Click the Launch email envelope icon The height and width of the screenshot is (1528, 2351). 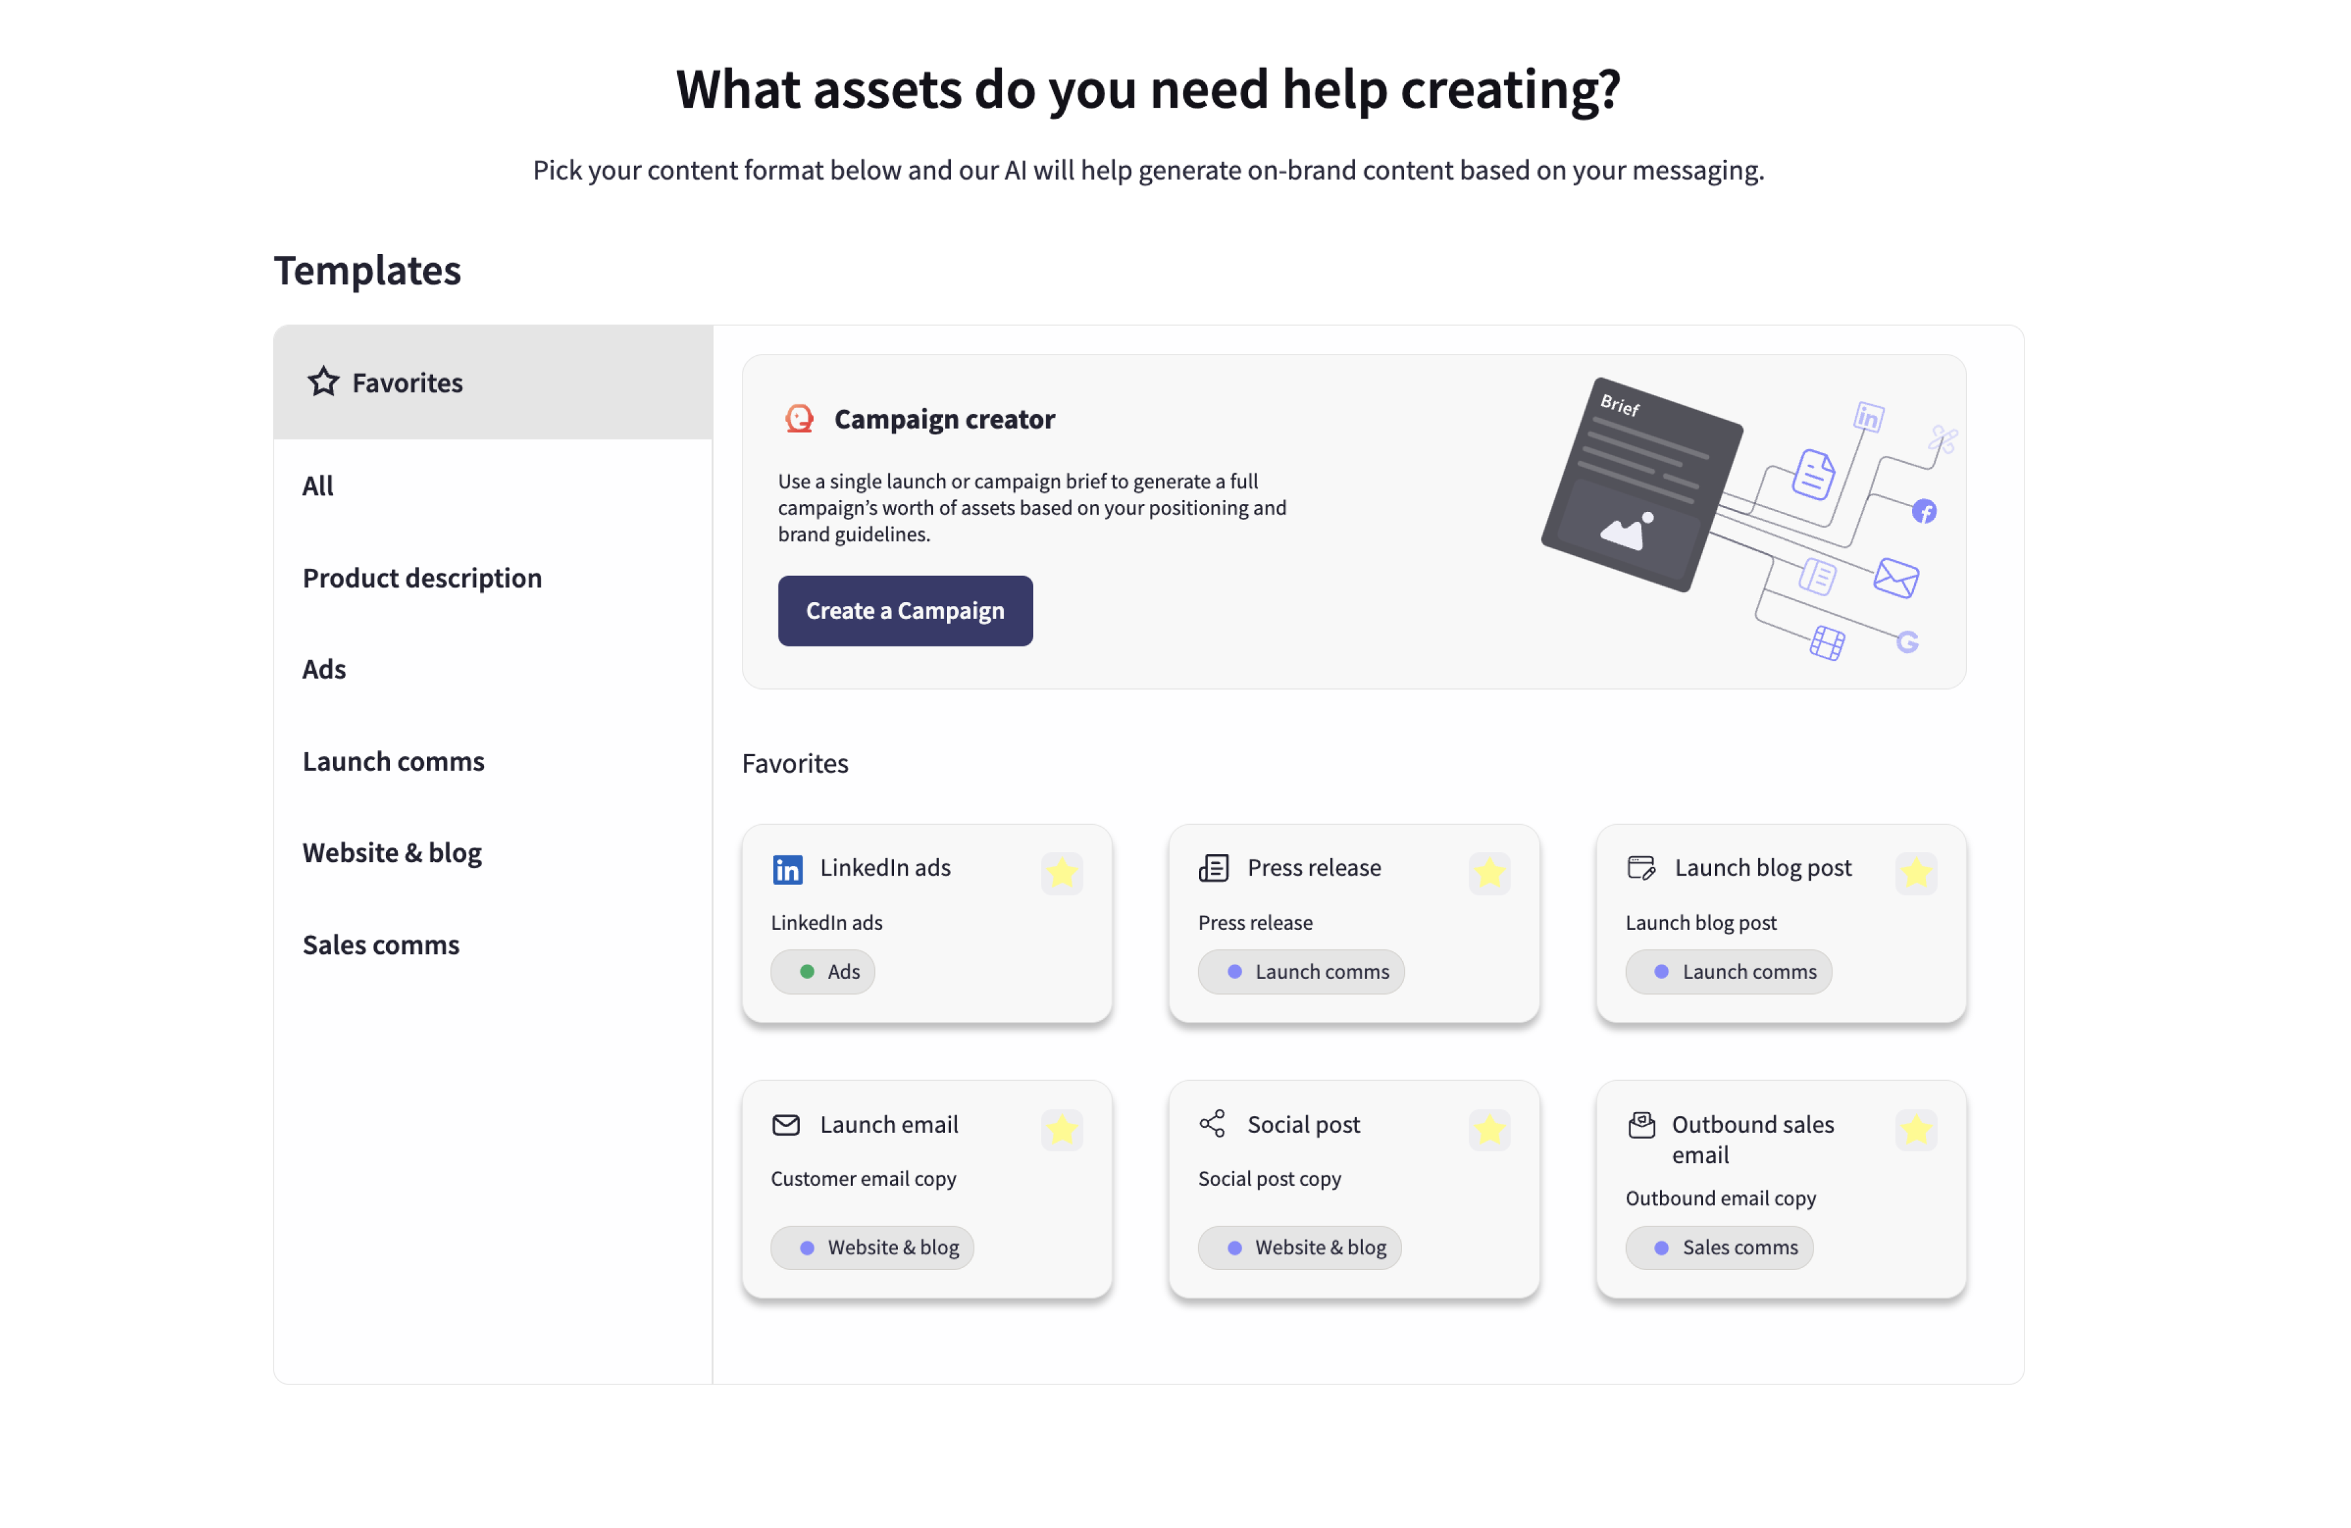[x=786, y=1125]
